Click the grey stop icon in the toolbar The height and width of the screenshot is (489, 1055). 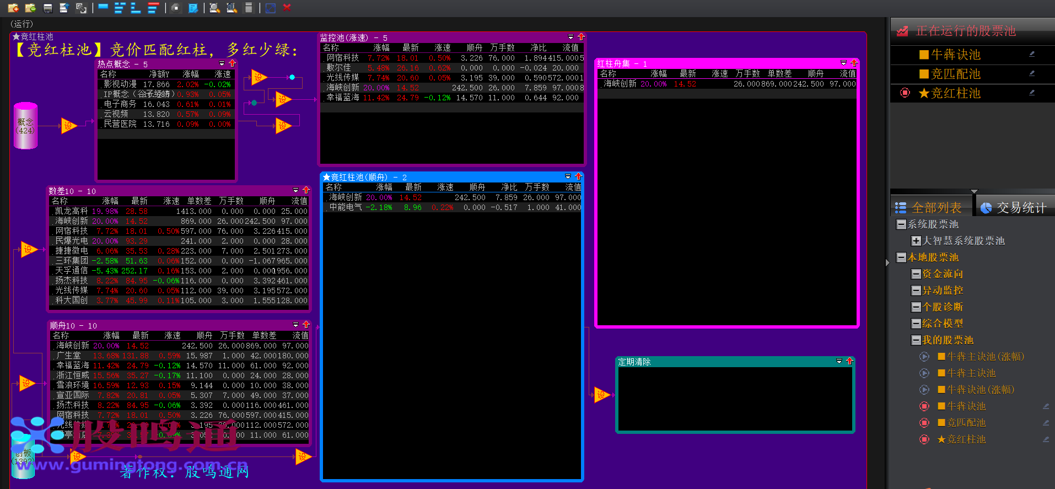[175, 8]
